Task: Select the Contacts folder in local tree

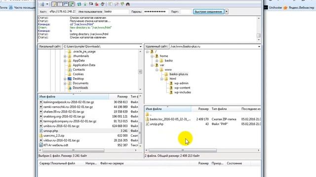Action: (x=79, y=70)
